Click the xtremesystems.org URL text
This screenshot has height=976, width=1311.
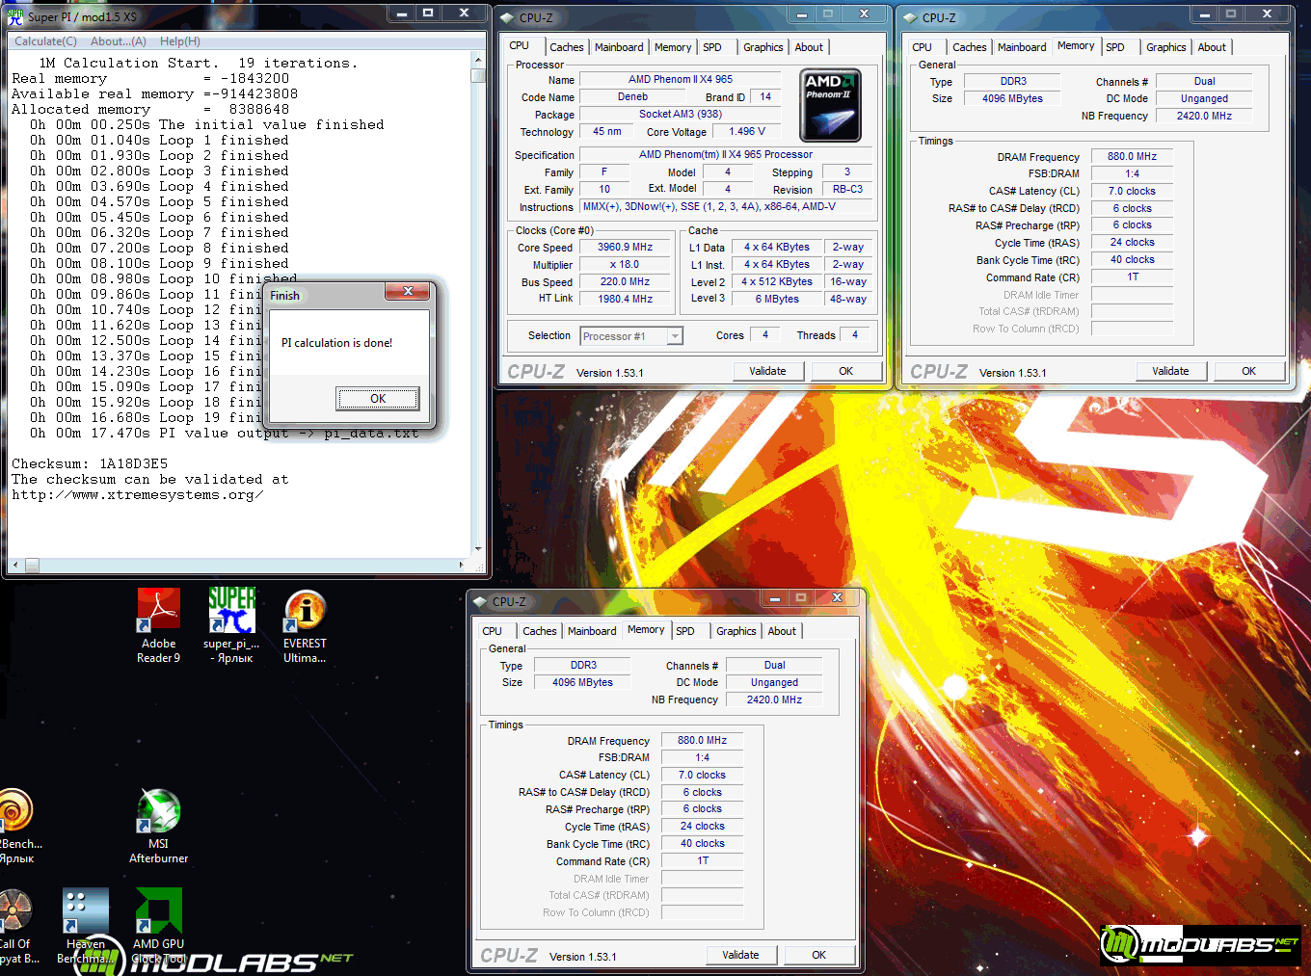(137, 495)
